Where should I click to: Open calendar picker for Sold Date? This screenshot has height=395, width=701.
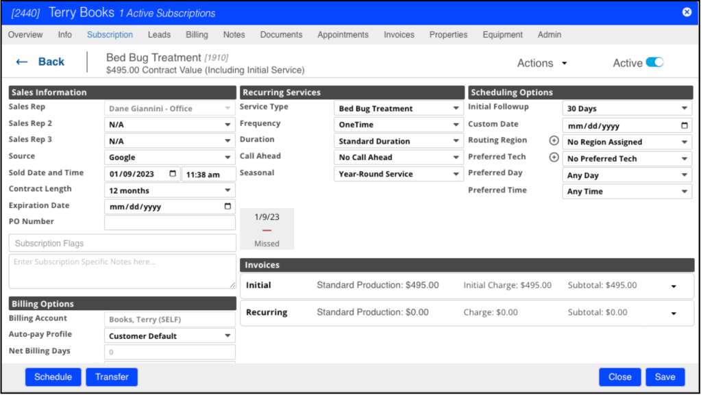point(173,174)
